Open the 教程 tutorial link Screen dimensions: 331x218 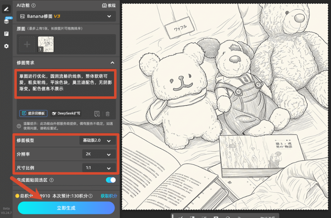tap(109, 5)
